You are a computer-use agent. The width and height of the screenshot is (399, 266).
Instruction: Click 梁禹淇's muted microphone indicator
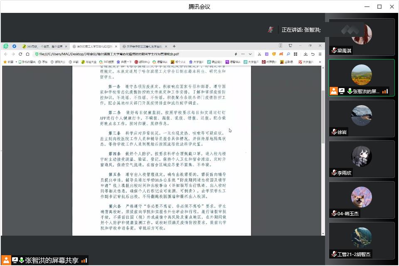pos(334,51)
